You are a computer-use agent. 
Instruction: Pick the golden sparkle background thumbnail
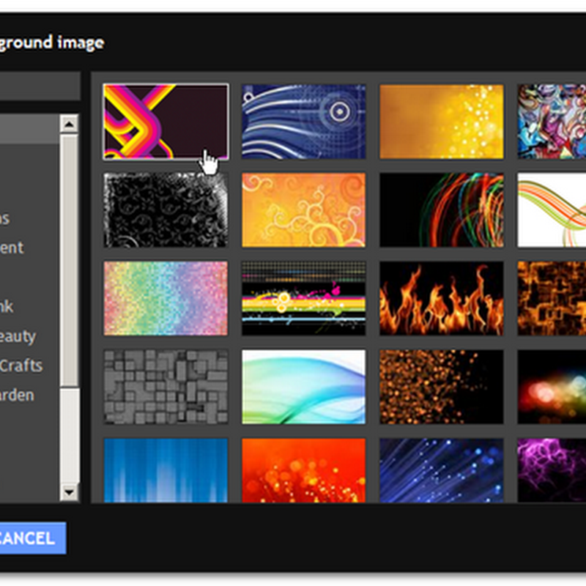pos(442,122)
